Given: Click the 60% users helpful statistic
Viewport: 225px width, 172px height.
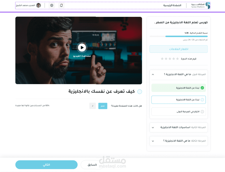Looking at the screenshot, I should [32, 105].
